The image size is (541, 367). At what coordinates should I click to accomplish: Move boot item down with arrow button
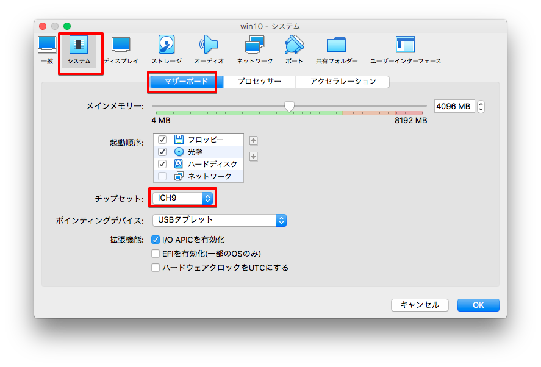tap(254, 156)
